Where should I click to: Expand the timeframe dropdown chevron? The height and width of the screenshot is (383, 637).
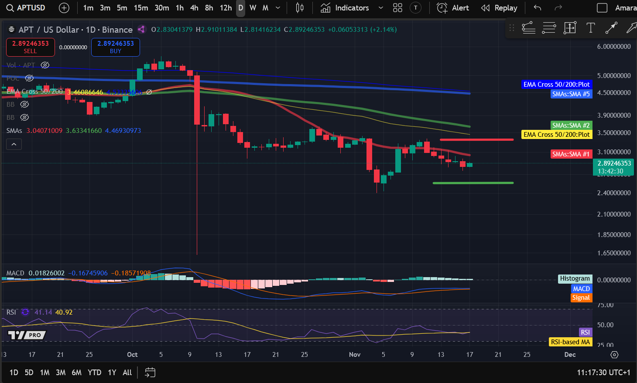pyautogui.click(x=277, y=7)
